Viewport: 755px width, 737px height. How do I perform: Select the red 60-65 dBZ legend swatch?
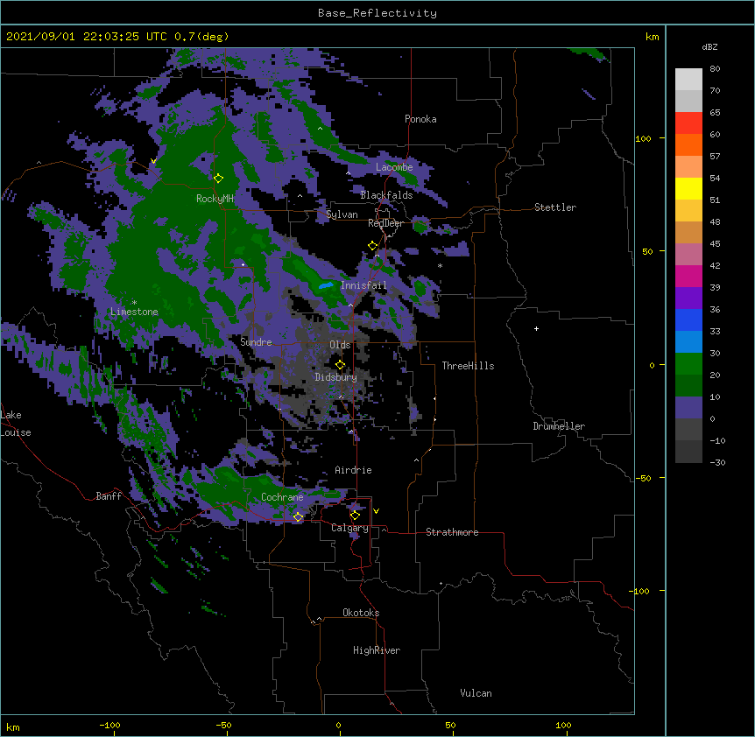click(688, 123)
